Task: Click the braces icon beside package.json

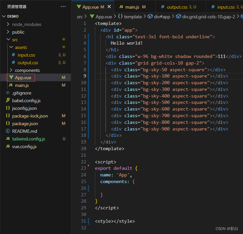Action: tap(8, 123)
